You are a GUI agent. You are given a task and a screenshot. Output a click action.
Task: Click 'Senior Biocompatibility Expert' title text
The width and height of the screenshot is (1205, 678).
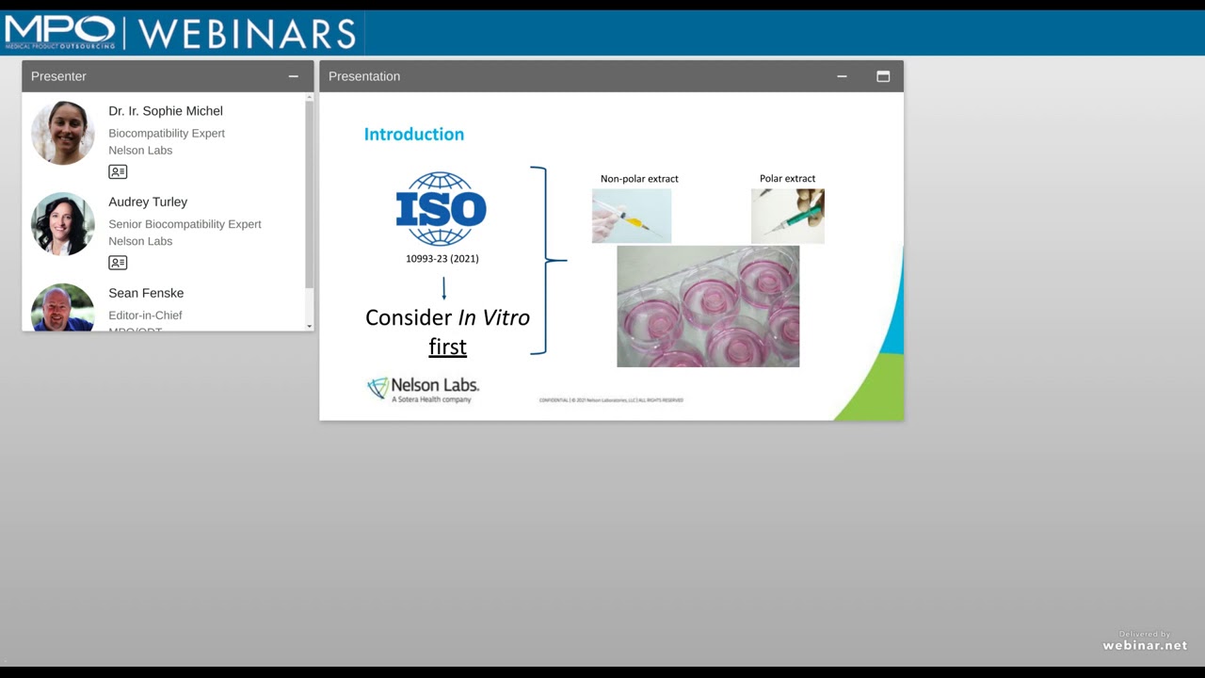(x=185, y=224)
